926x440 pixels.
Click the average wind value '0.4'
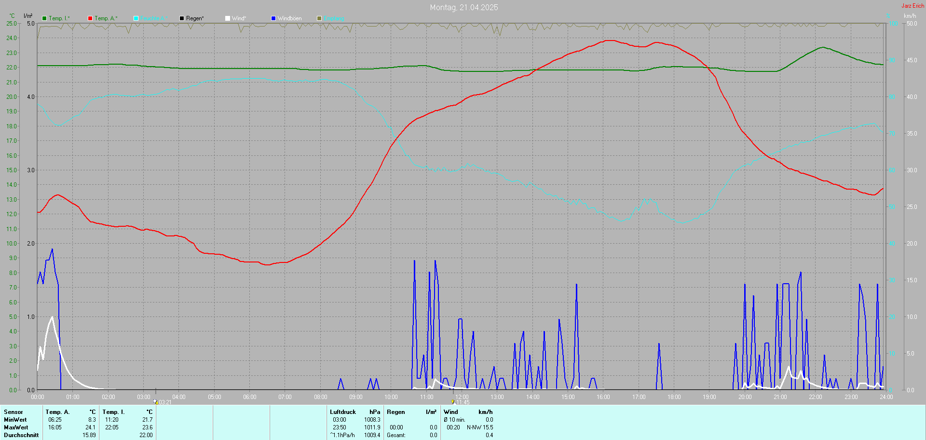pyautogui.click(x=490, y=435)
